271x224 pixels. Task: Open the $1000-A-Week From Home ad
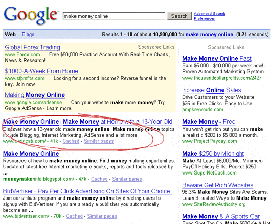point(41,71)
